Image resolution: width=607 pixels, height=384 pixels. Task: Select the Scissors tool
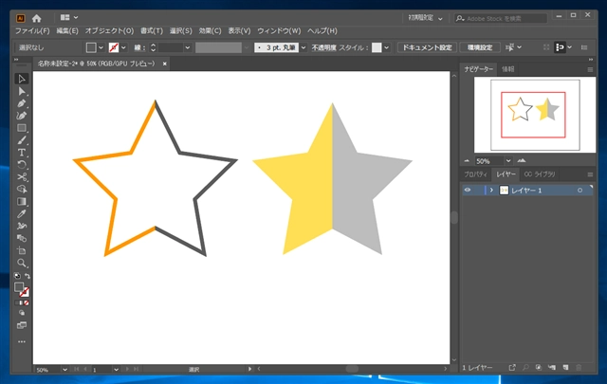tap(22, 177)
